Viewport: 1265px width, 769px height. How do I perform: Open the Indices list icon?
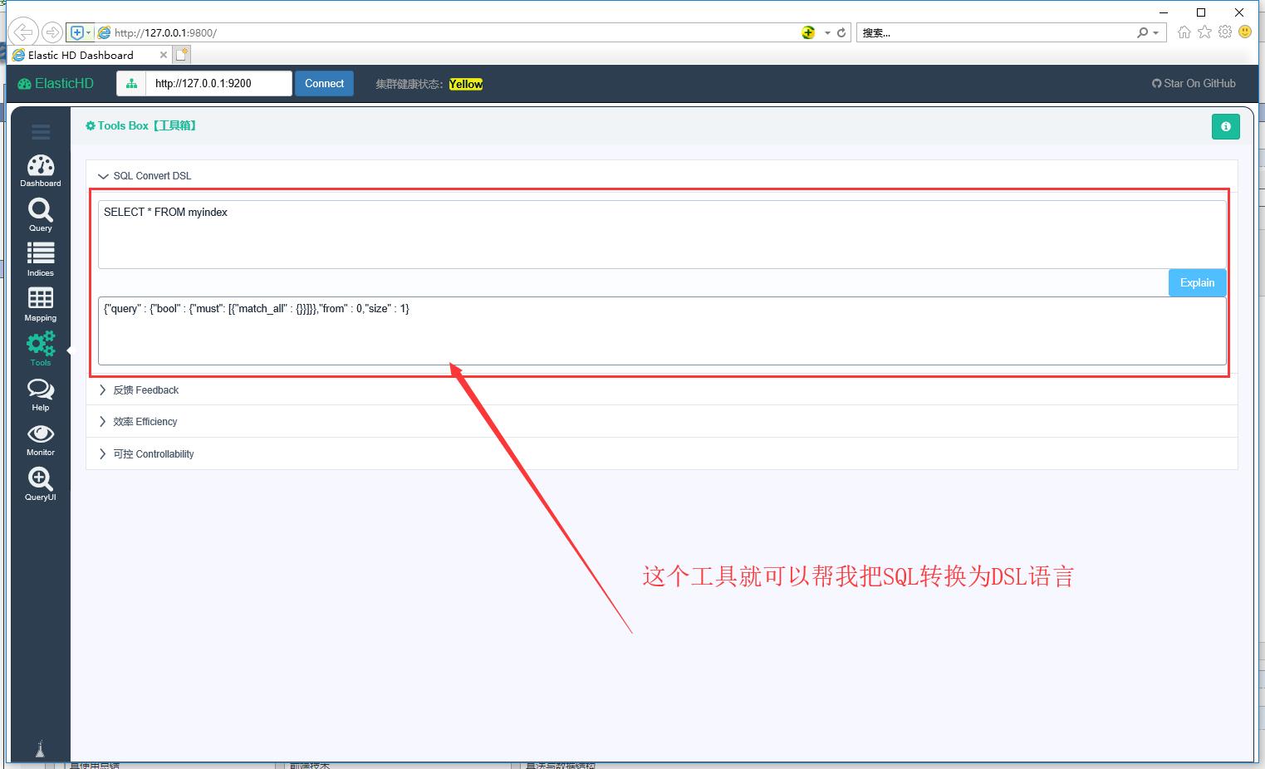coord(41,260)
